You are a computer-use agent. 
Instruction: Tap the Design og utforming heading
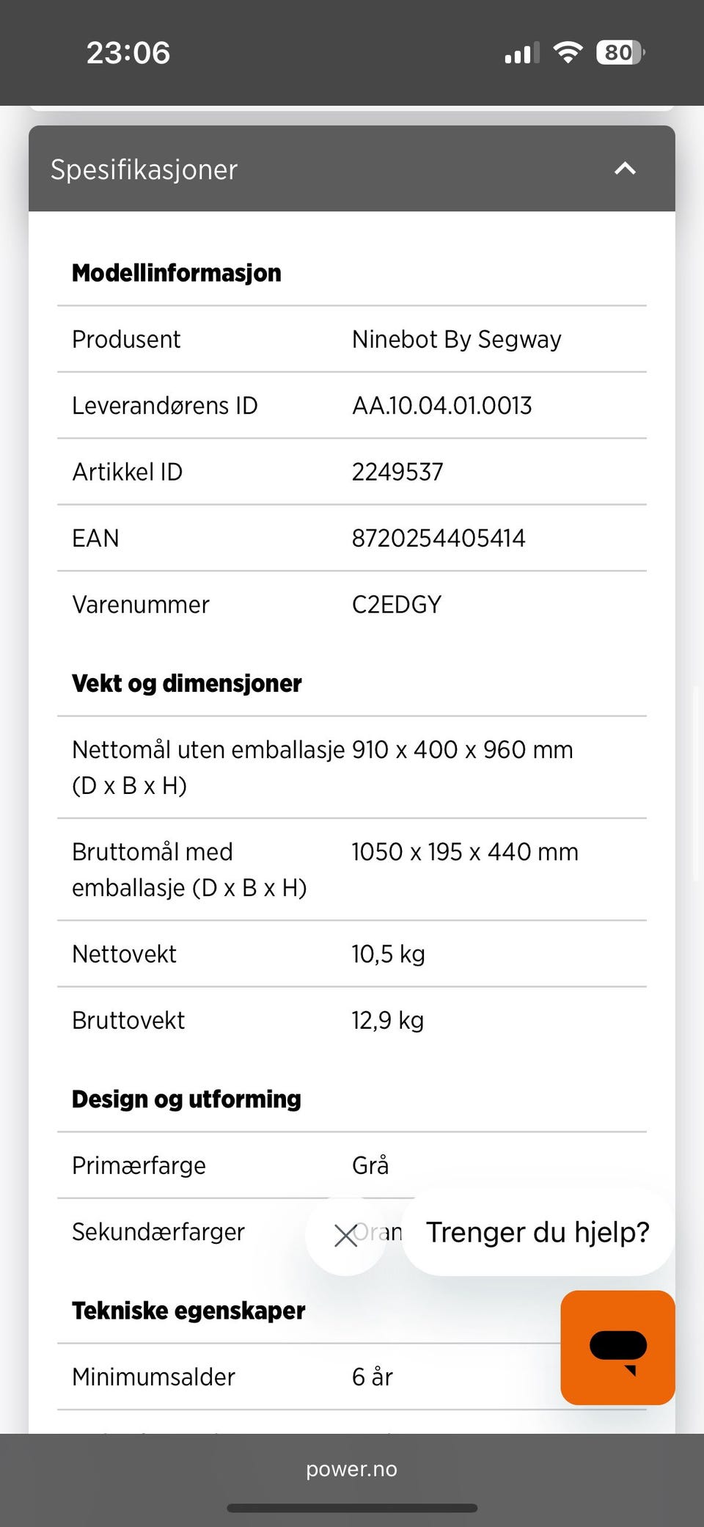[186, 1099]
